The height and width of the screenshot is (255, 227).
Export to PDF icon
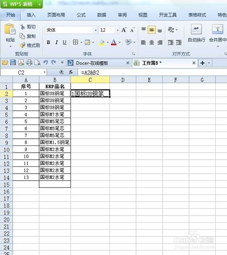pos(21,63)
